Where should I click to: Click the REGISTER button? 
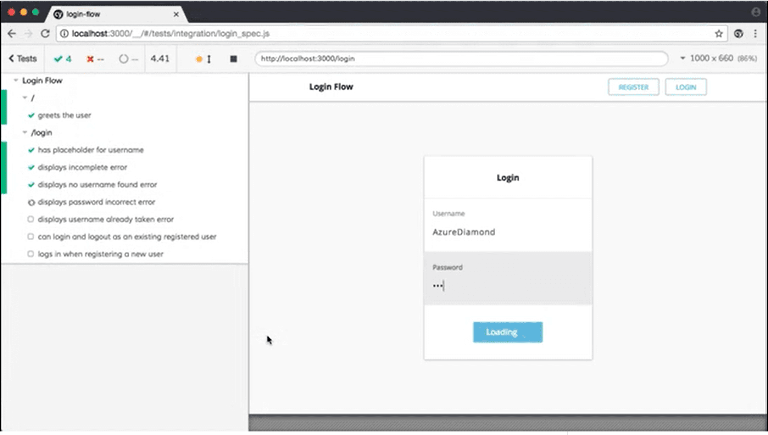coord(633,87)
